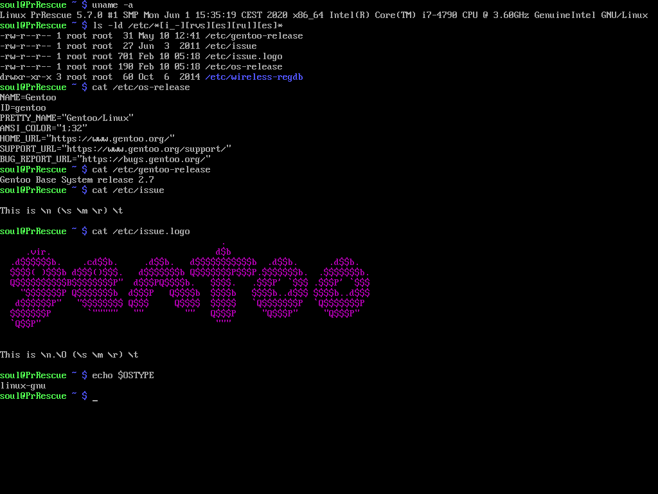This screenshot has height=494, width=658.
Task: Click the 'ID=gentoo' line
Action: point(23,108)
